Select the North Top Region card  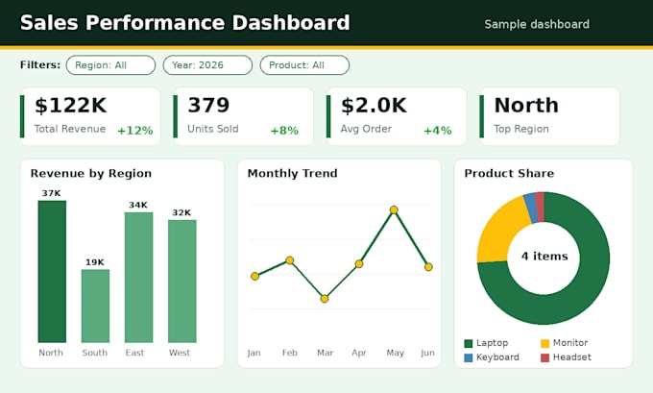(x=549, y=116)
